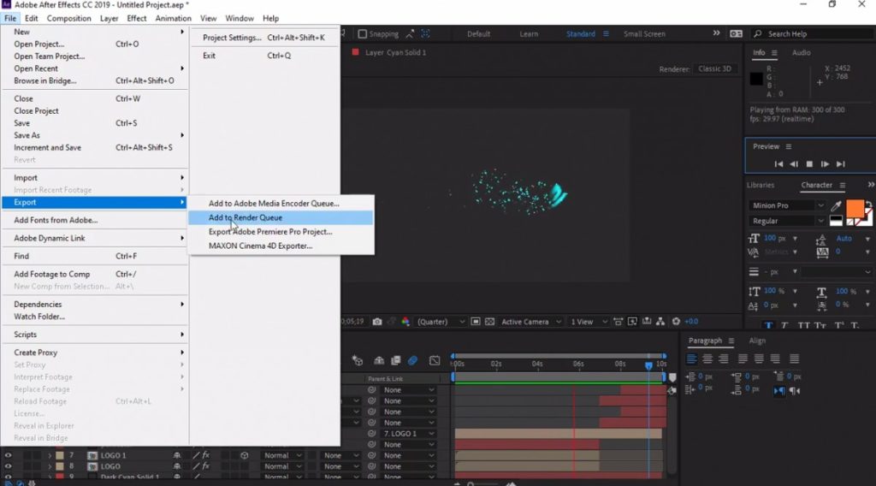The image size is (876, 486).
Task: Stop playback in Preview panel
Action: 809,164
